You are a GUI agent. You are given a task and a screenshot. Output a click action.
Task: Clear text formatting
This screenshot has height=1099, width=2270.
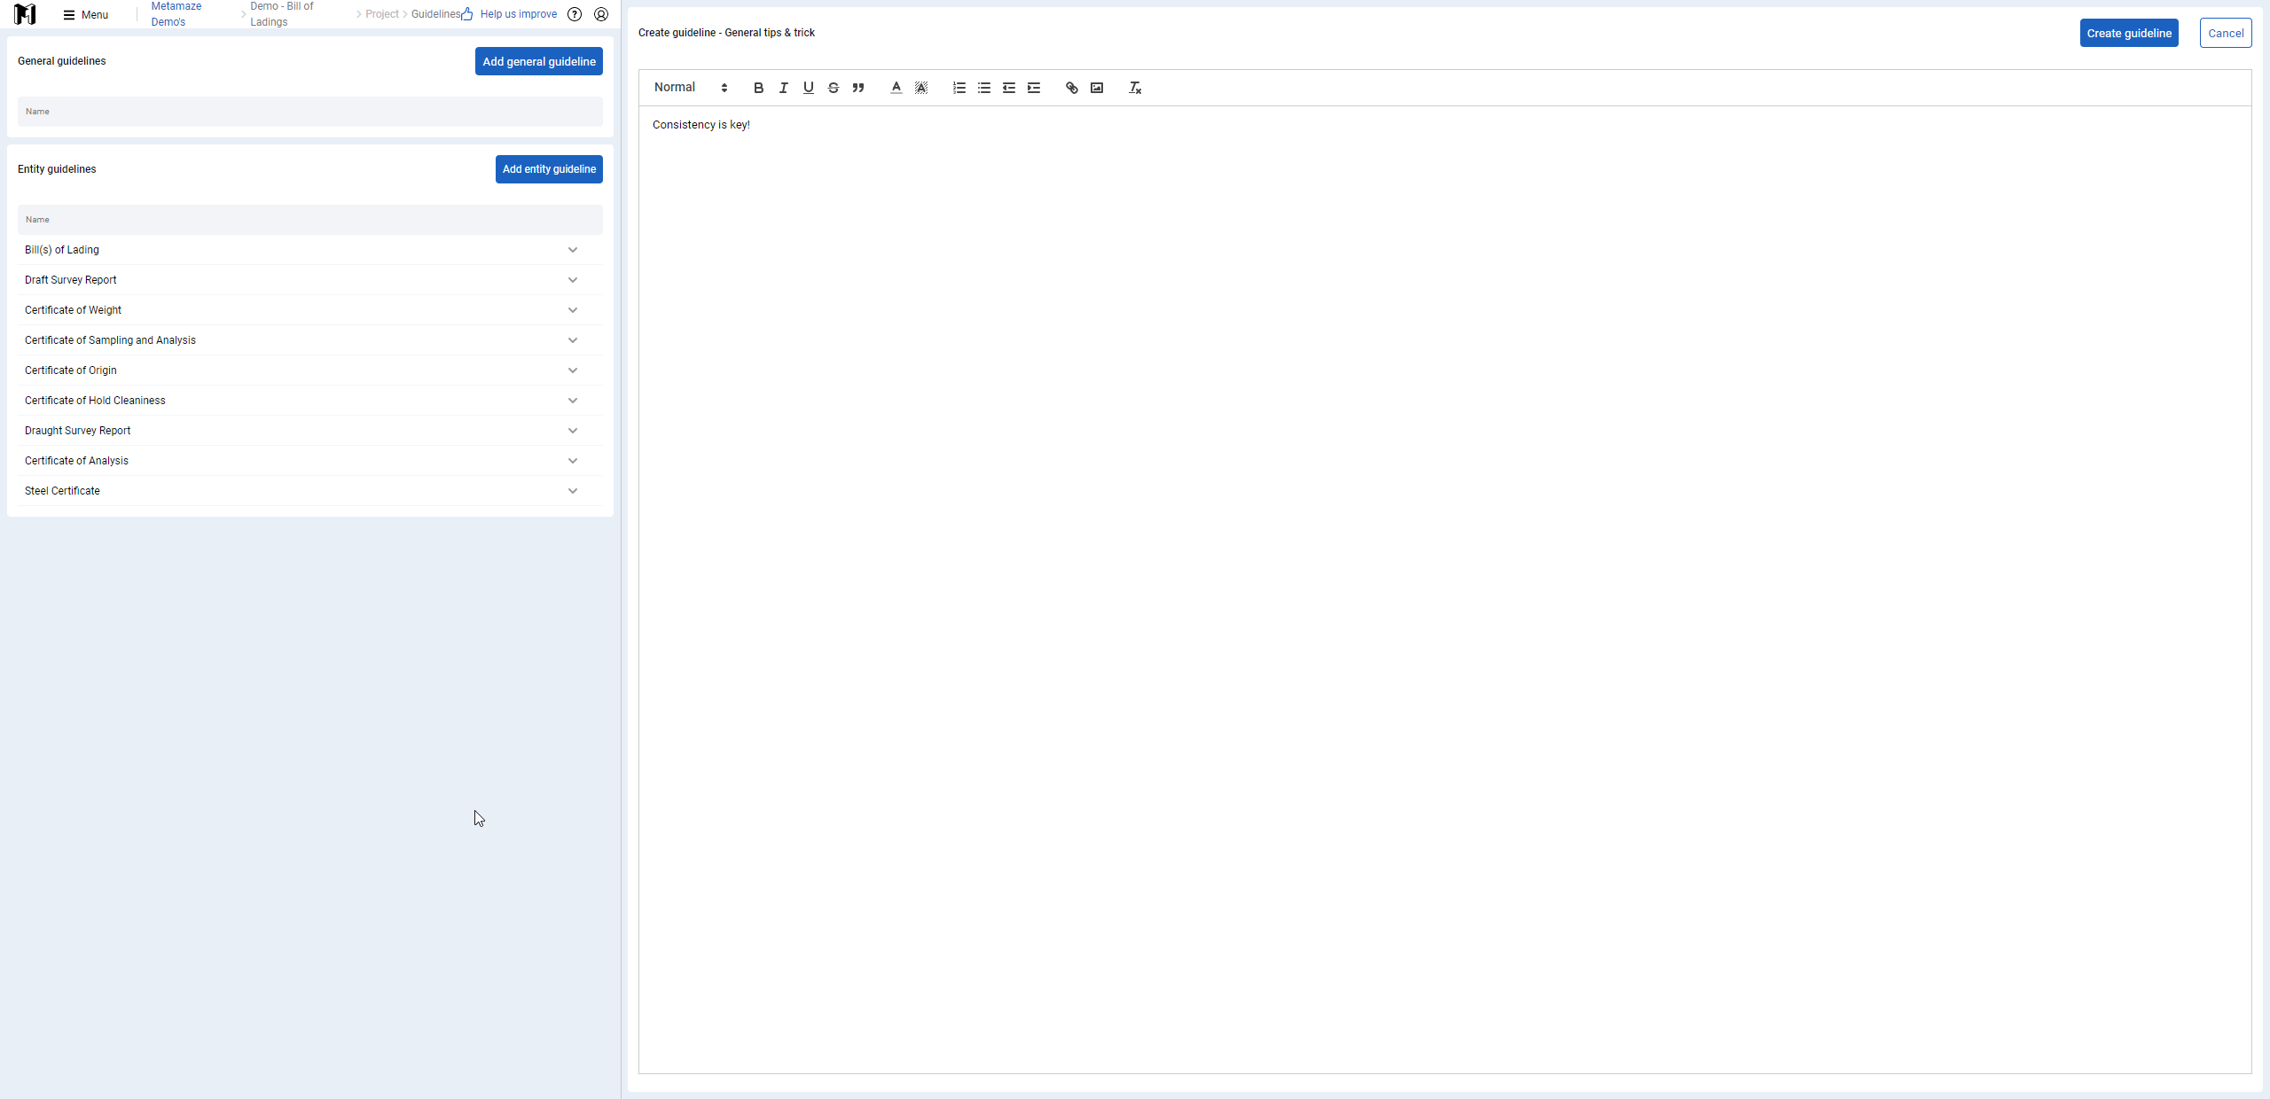pyautogui.click(x=1135, y=88)
